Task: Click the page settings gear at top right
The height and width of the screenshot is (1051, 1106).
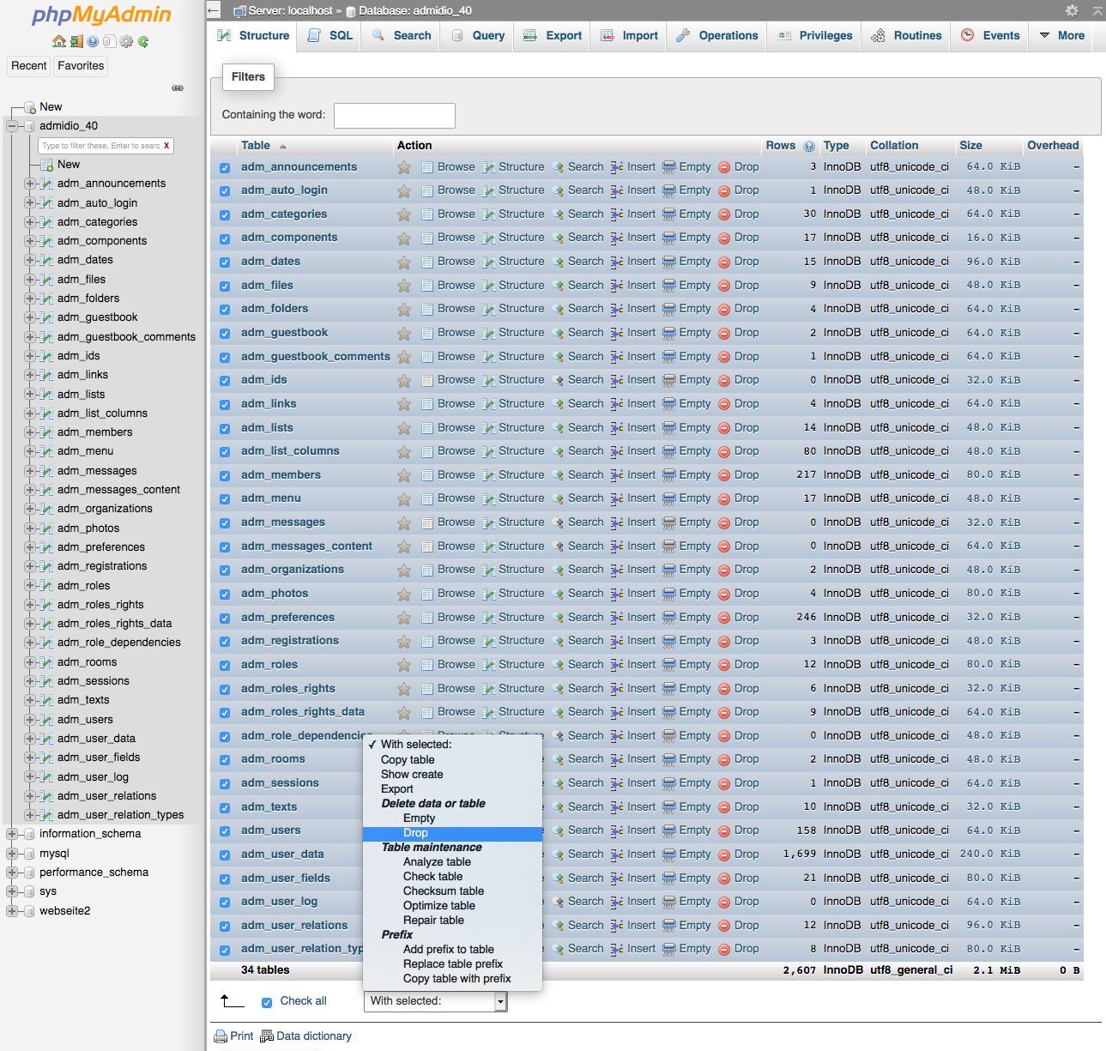Action: 1072,10
